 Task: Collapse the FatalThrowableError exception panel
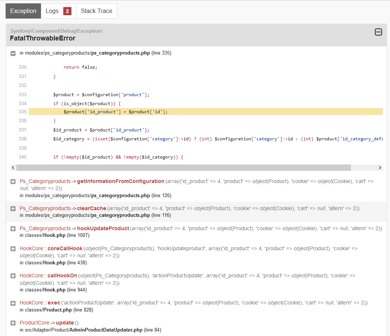point(378,32)
